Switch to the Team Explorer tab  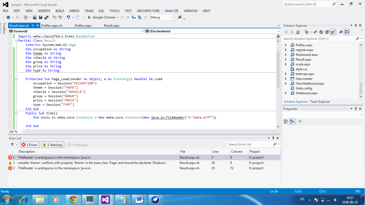pos(320,102)
